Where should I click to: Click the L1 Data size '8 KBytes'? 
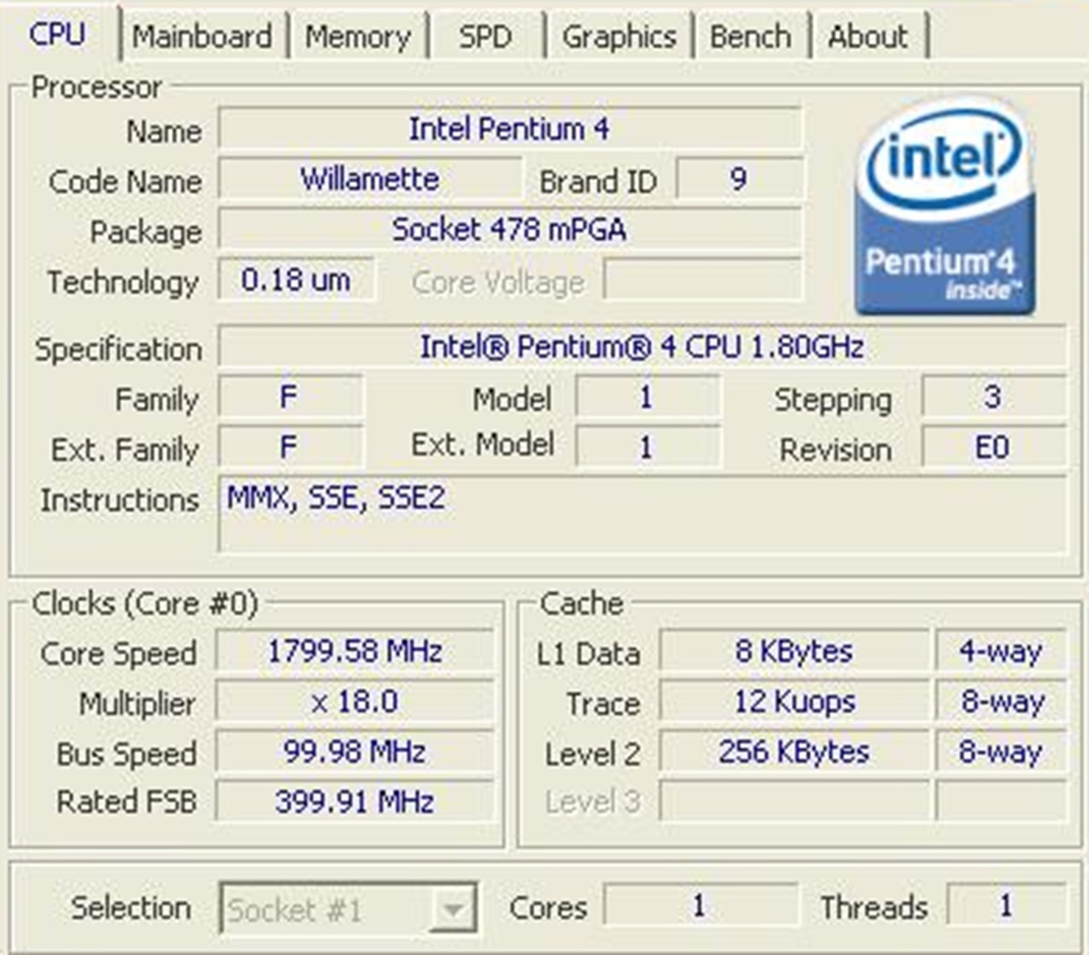(x=794, y=651)
